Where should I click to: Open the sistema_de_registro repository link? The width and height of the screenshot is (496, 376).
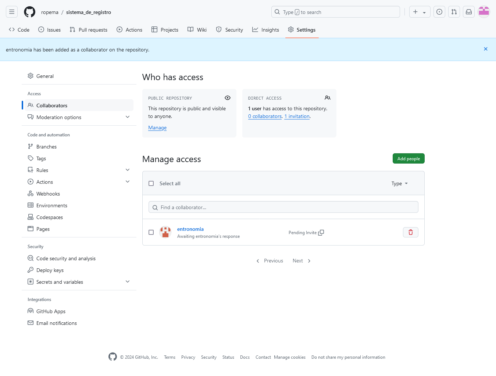click(89, 12)
